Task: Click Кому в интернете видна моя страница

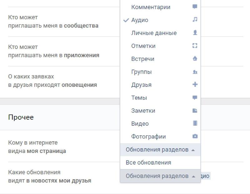Action: click(37, 147)
